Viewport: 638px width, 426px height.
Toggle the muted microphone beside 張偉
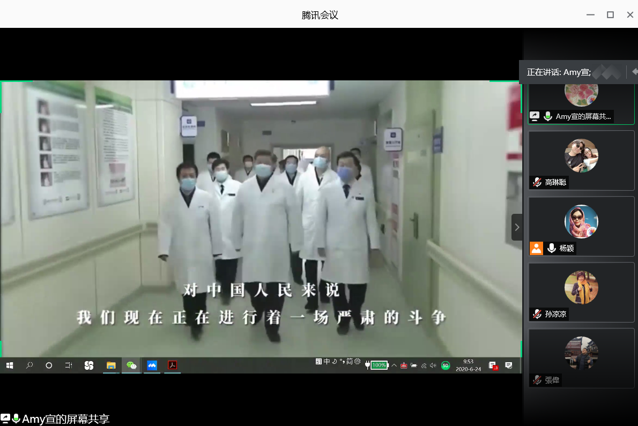[x=537, y=380]
